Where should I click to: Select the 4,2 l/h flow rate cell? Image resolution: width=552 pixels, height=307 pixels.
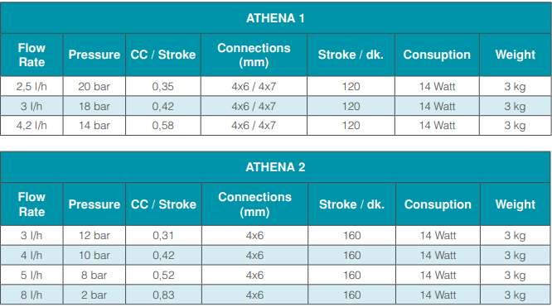(31, 126)
